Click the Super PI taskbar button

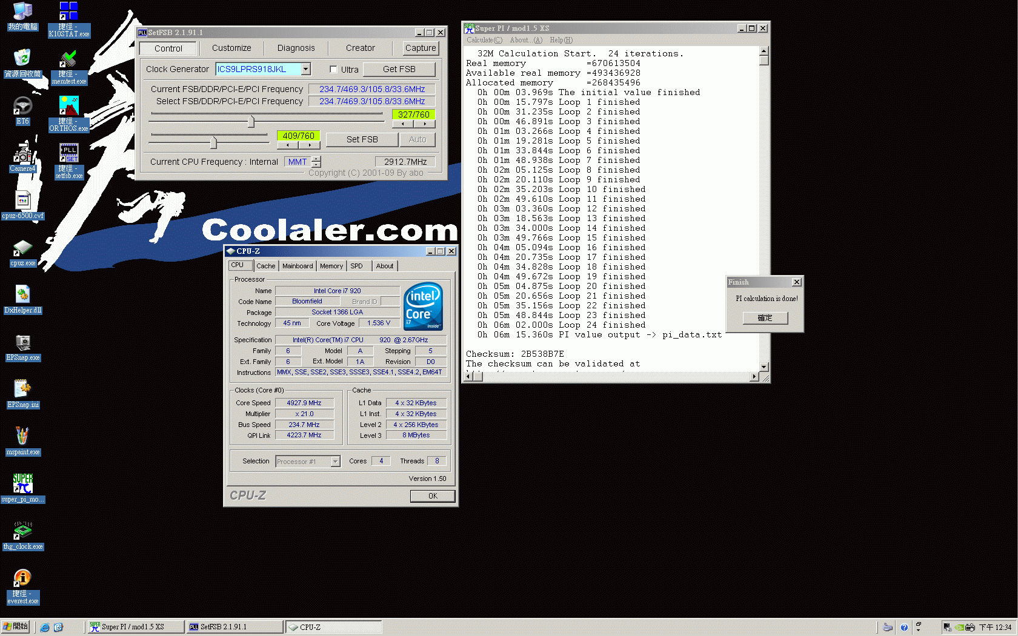[x=136, y=627]
